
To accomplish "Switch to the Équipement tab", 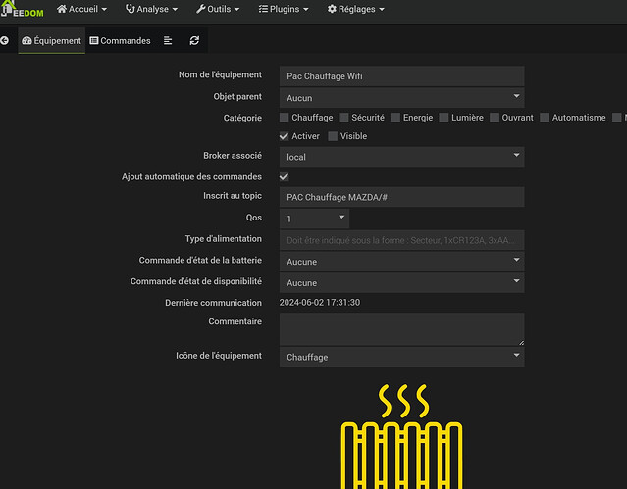I will pyautogui.click(x=52, y=41).
